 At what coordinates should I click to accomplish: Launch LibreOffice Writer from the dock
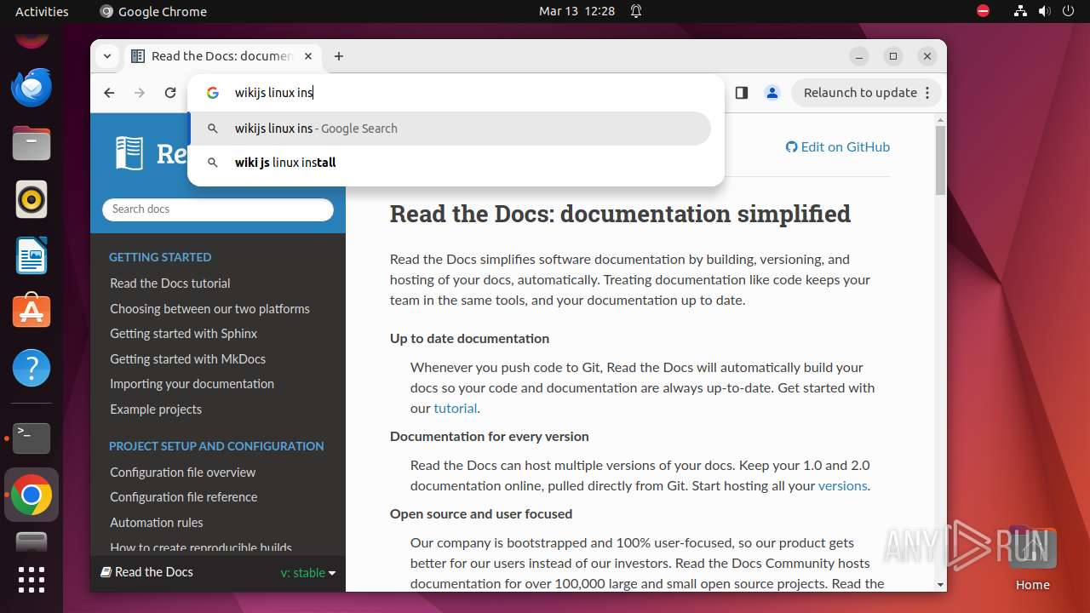pos(32,255)
